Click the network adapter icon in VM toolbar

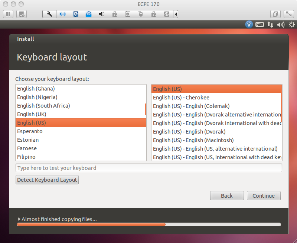(62, 14)
